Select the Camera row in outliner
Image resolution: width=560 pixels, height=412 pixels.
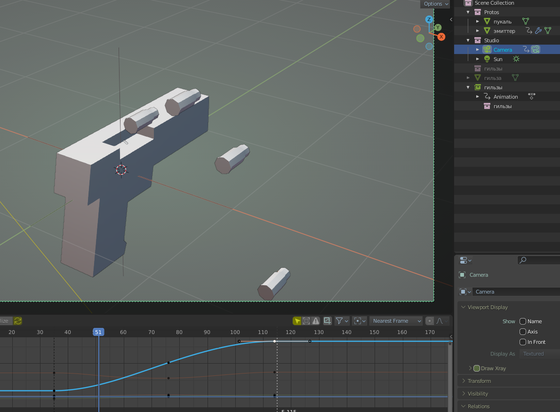[x=507, y=49]
